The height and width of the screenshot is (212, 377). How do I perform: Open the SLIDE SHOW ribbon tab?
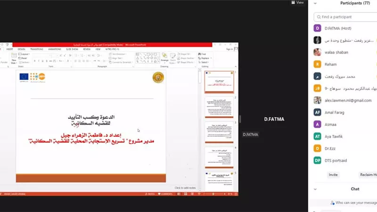point(72,49)
